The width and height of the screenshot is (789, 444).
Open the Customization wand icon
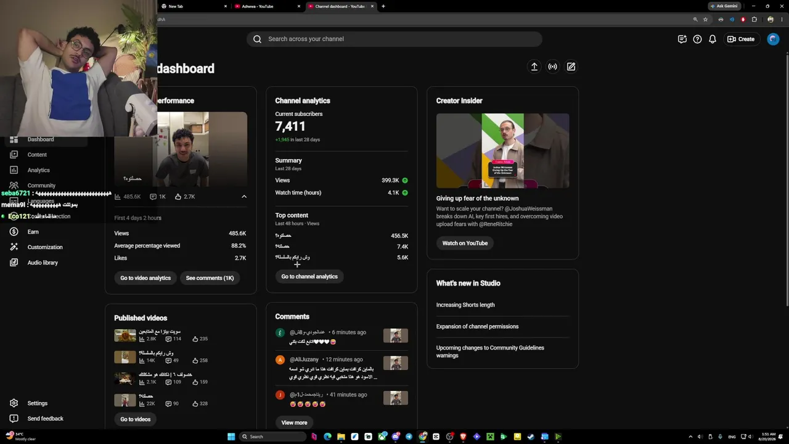[x=14, y=247]
